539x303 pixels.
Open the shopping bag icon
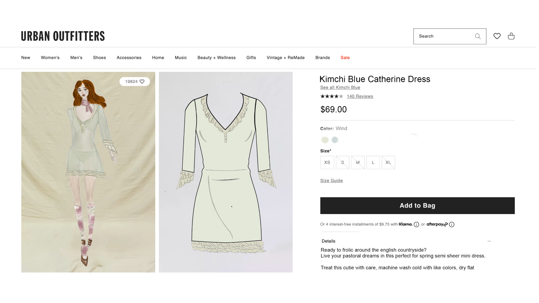511,36
